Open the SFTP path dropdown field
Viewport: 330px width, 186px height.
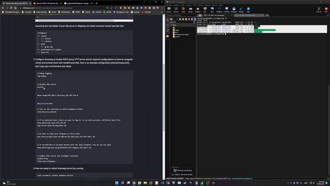182,22
